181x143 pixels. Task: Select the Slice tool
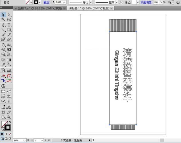9,112
